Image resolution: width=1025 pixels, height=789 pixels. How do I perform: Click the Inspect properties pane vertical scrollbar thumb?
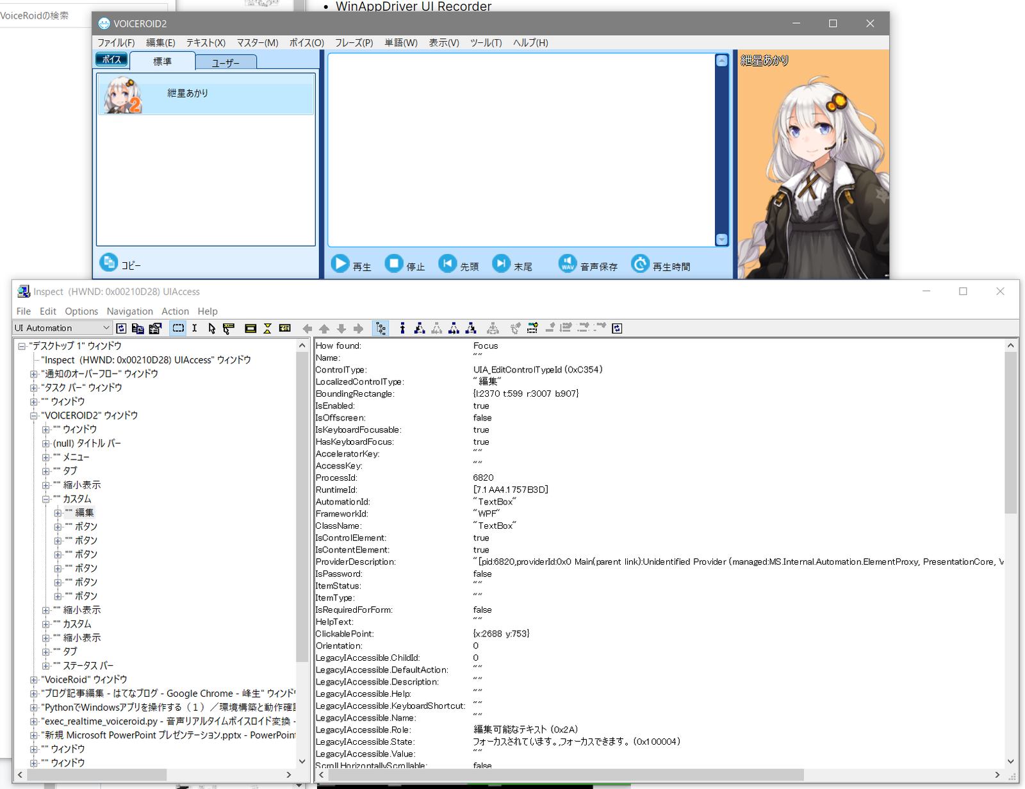(x=1011, y=433)
